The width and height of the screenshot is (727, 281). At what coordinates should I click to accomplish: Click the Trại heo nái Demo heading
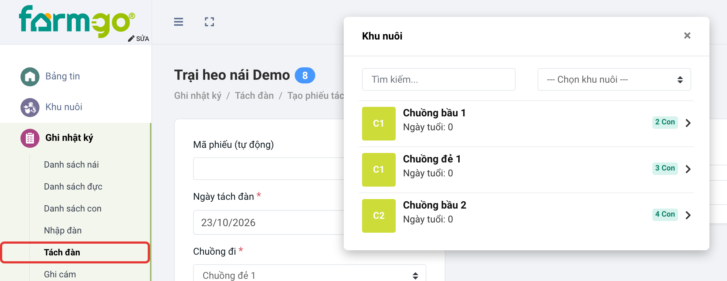[232, 75]
